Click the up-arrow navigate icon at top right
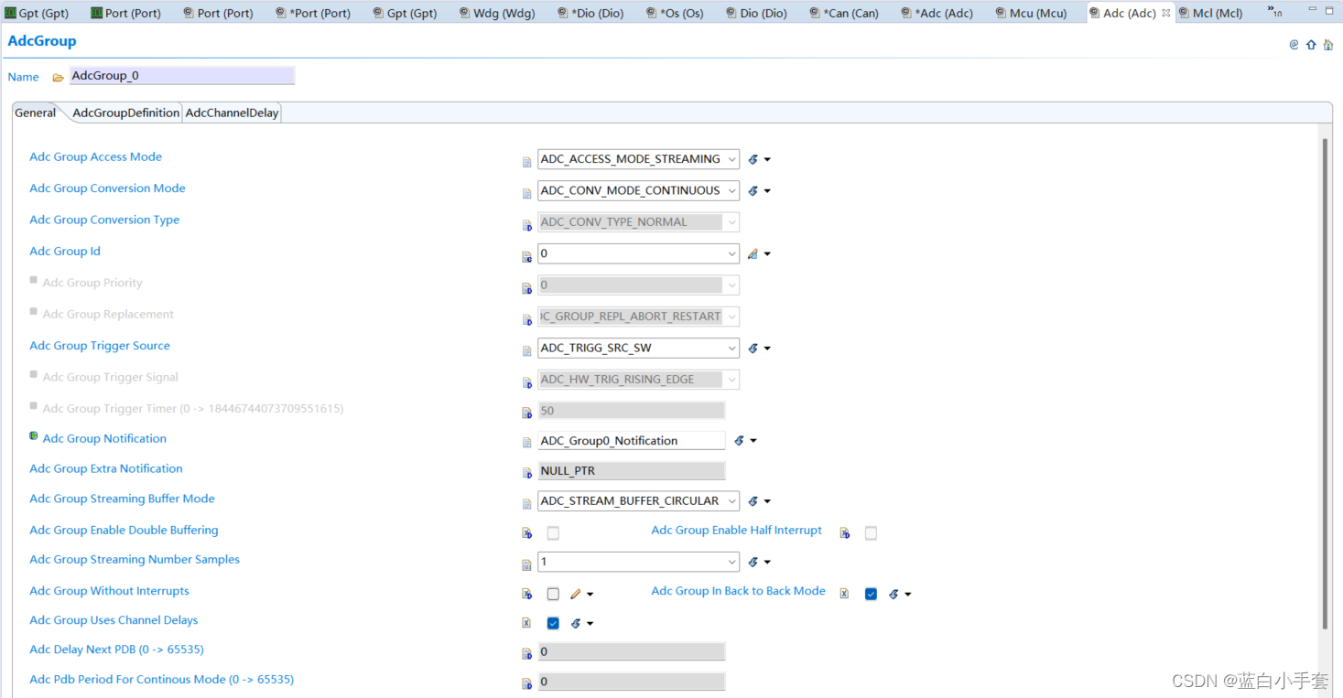The width and height of the screenshot is (1343, 698). (x=1311, y=44)
